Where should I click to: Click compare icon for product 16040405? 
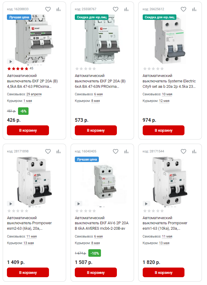tap(126, 152)
